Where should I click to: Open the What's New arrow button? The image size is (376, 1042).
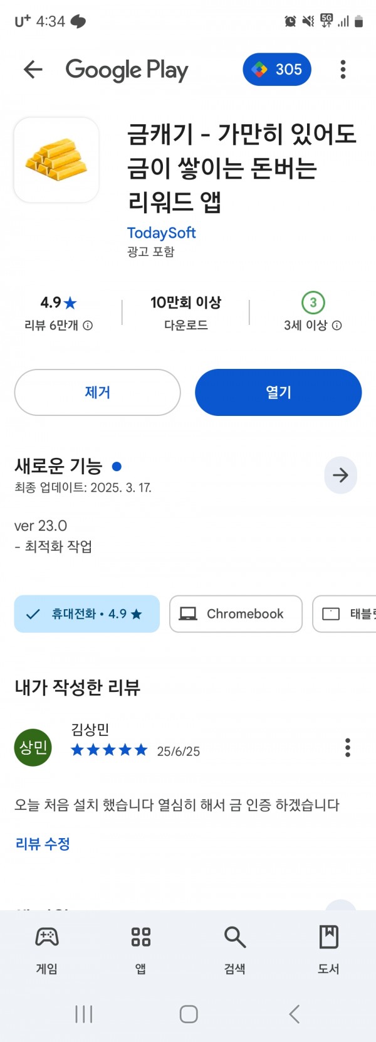click(340, 476)
